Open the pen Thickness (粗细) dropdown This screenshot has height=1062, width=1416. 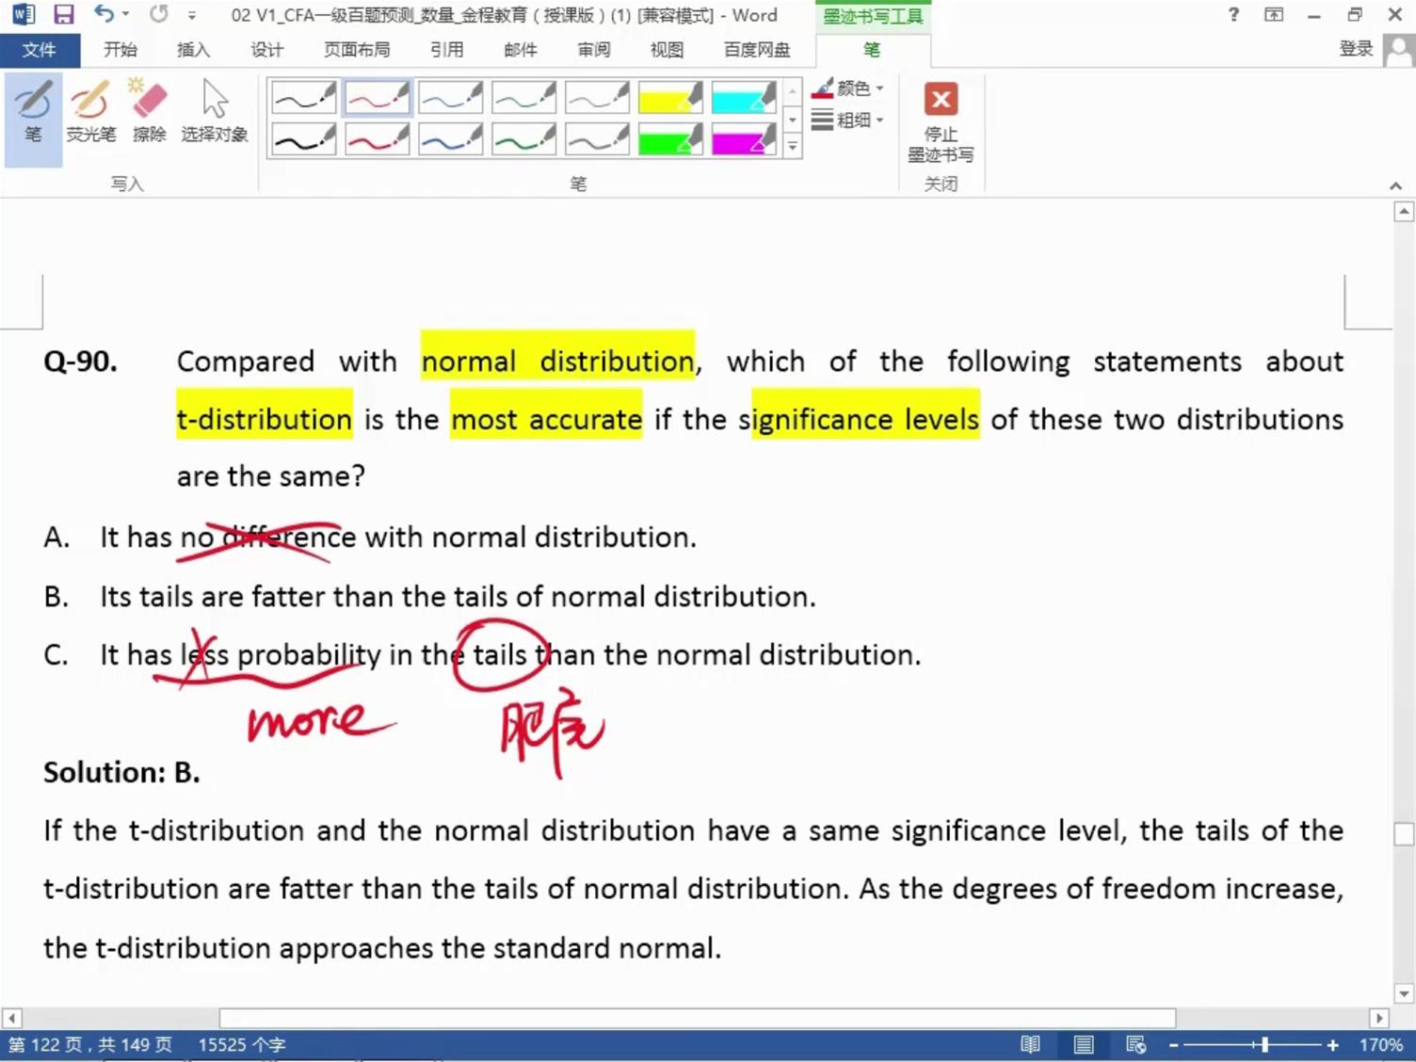tap(848, 121)
